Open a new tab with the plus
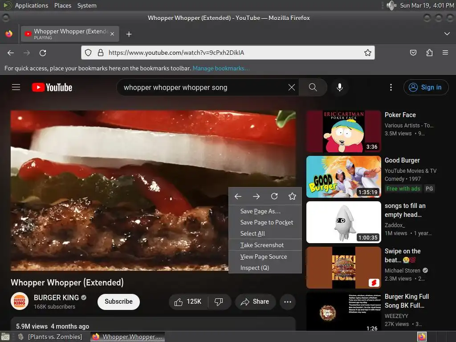The height and width of the screenshot is (342, 456). coord(129,34)
